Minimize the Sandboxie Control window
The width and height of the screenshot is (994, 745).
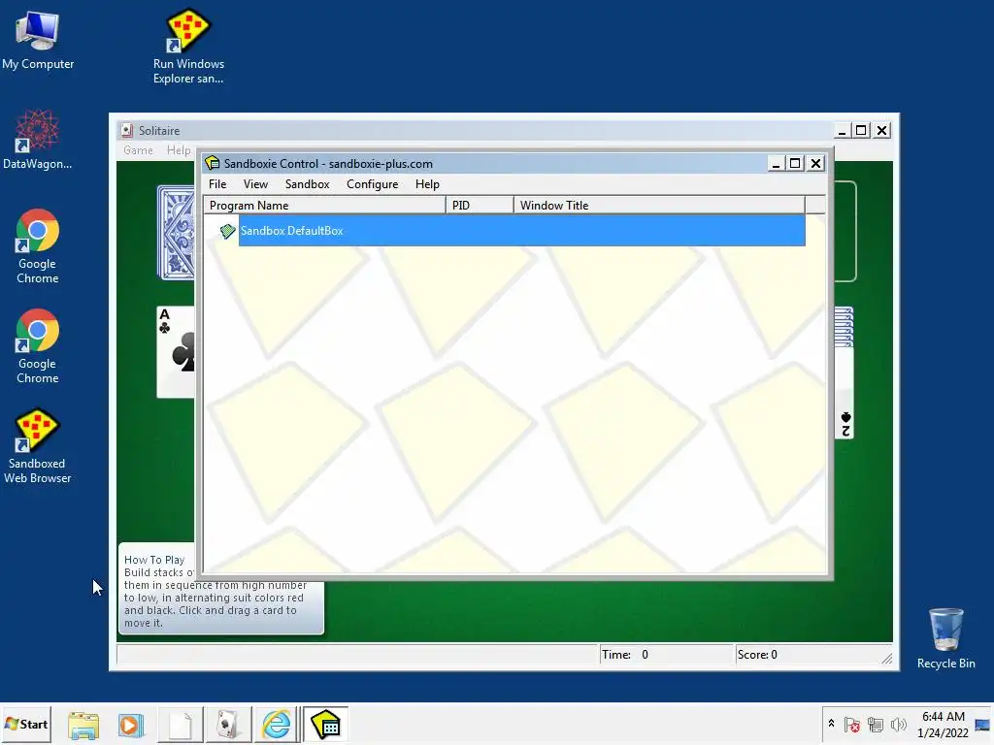pyautogui.click(x=776, y=163)
